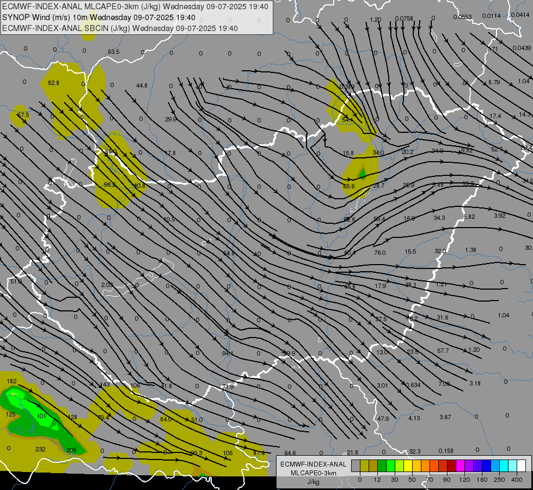Click the legend tick label 400
The height and width of the screenshot is (490, 533).
click(517, 480)
